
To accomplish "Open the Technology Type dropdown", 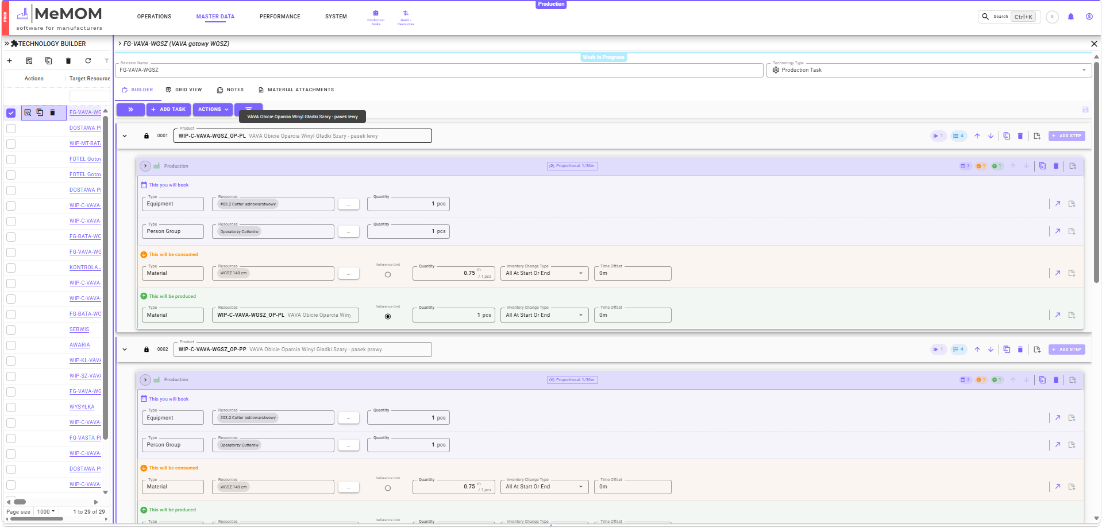I will tap(929, 70).
